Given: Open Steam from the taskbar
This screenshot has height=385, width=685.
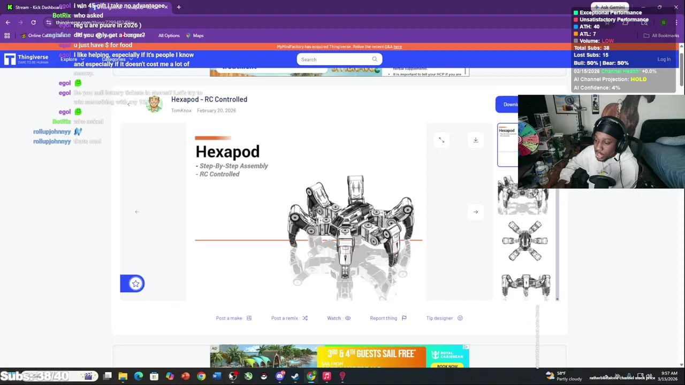Looking at the screenshot, I should (x=295, y=376).
